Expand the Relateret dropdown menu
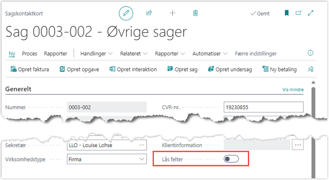This screenshot has height=180, width=329. 134,53
